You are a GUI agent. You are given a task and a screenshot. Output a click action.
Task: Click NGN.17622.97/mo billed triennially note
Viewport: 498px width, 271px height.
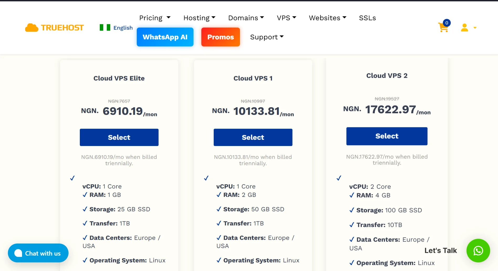point(387,160)
